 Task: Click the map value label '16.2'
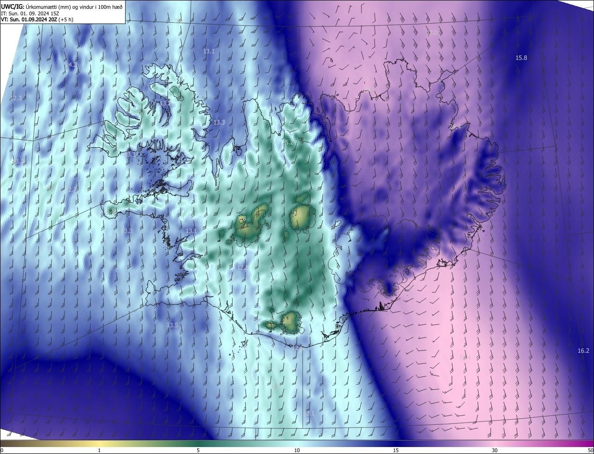click(x=583, y=351)
